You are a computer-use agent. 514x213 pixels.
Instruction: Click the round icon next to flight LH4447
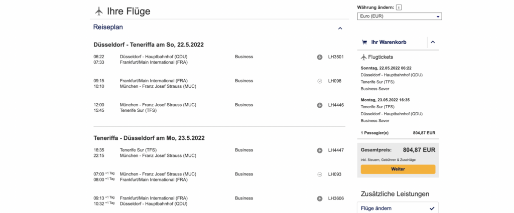[320, 150]
